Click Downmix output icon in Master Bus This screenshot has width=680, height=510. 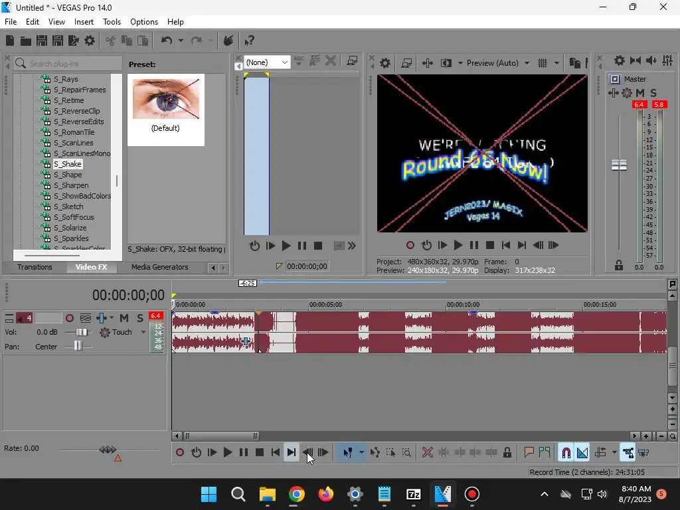[636, 60]
